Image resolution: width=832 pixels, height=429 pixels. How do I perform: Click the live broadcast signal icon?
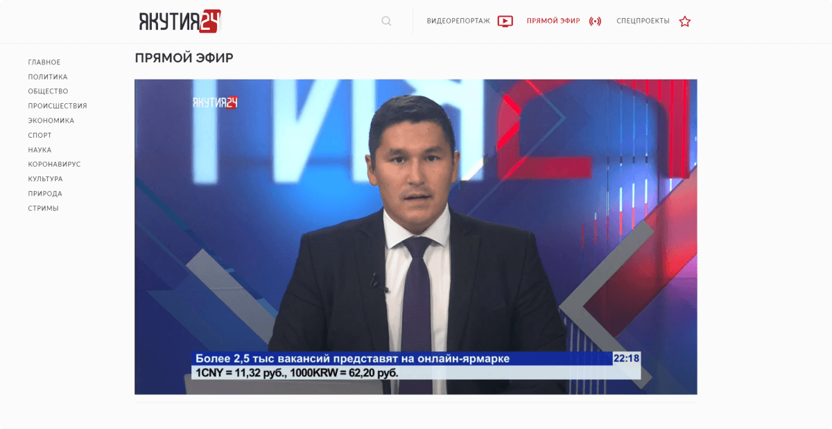pos(595,21)
